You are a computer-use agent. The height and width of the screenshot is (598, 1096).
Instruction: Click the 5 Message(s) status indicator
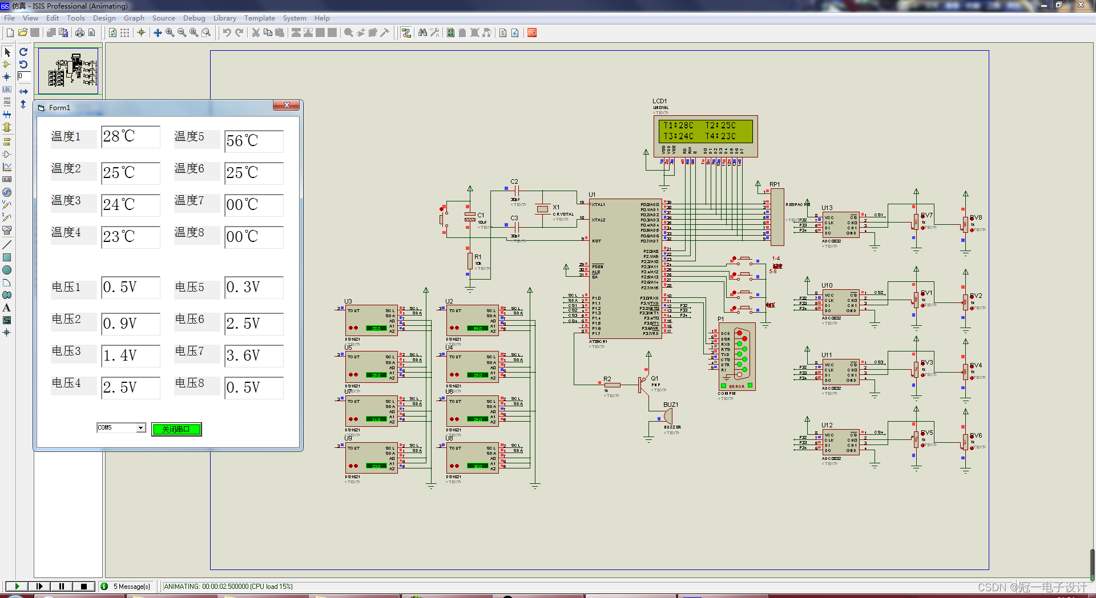click(126, 586)
